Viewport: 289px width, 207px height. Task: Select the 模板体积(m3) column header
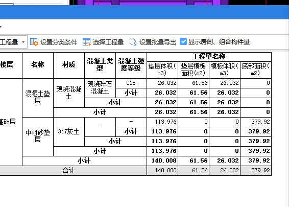(225, 70)
